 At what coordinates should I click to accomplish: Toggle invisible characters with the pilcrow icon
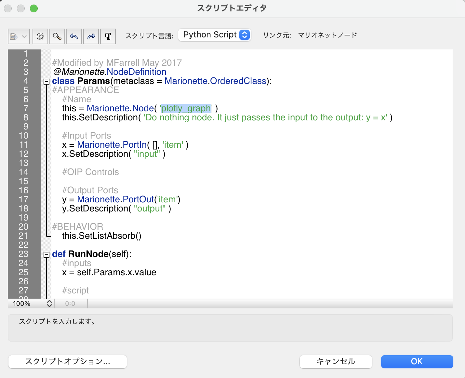point(108,36)
